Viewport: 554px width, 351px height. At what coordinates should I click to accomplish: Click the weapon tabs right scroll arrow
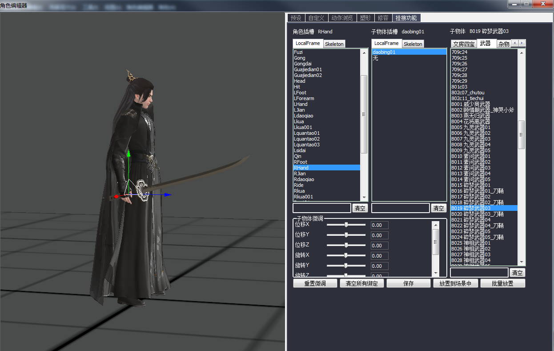pos(522,43)
